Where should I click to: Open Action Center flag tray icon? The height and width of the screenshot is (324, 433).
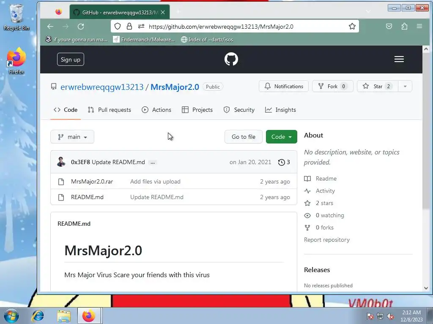pyautogui.click(x=370, y=316)
